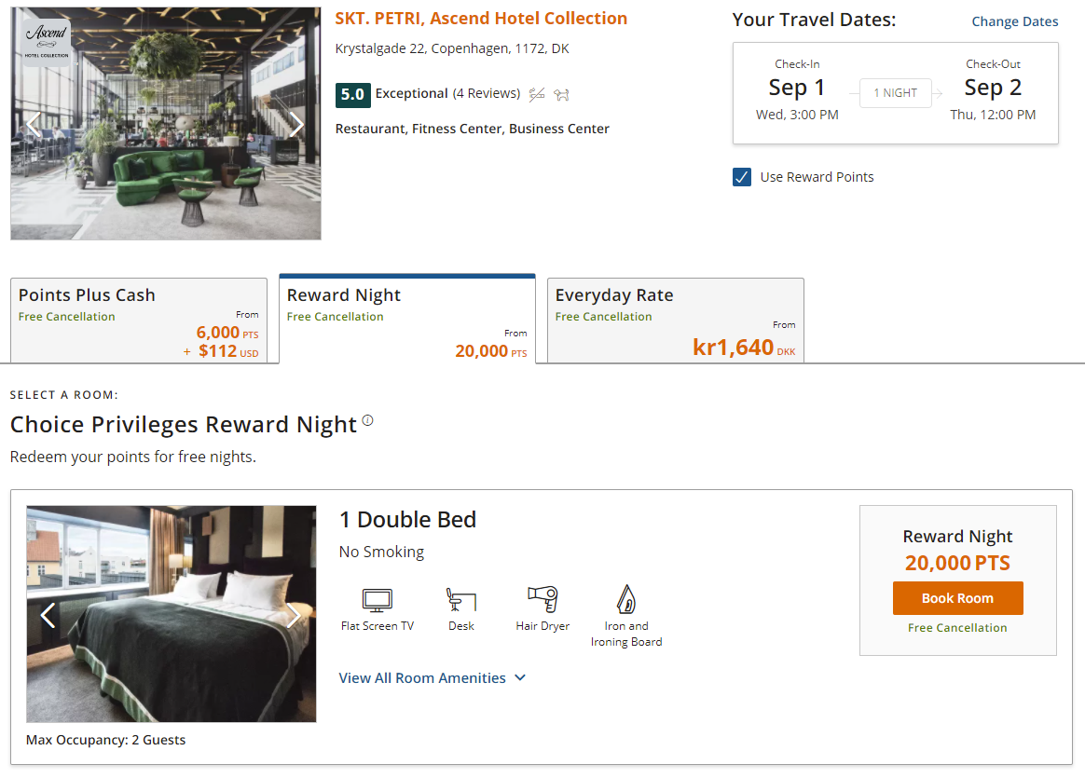Open the Change Dates link

1014,21
